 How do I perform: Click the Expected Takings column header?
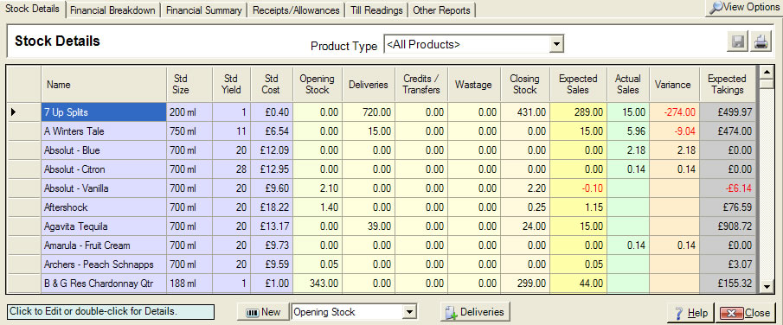(x=727, y=85)
